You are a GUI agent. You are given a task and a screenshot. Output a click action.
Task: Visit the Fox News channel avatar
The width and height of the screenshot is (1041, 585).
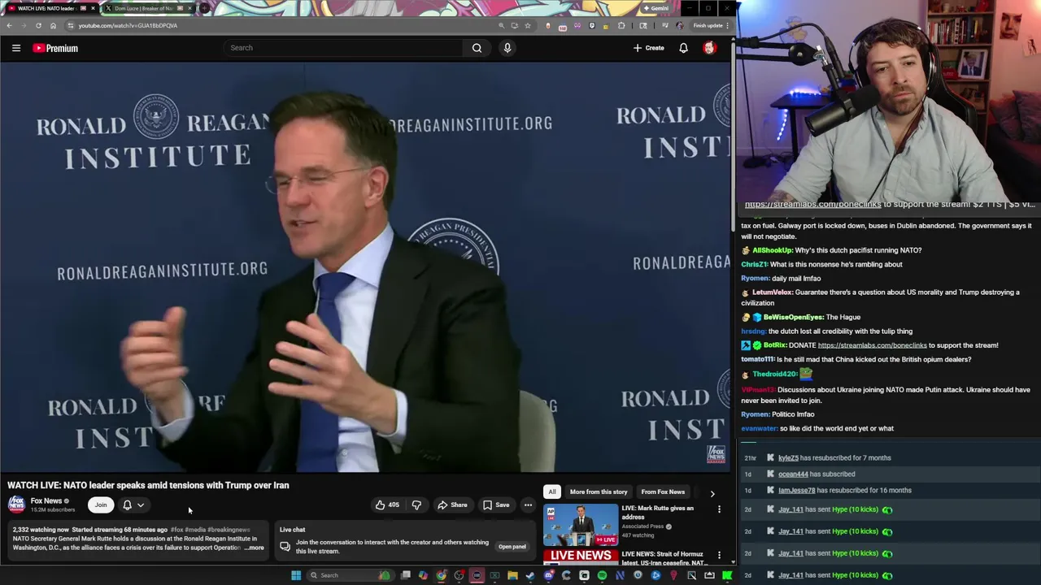pyautogui.click(x=16, y=505)
